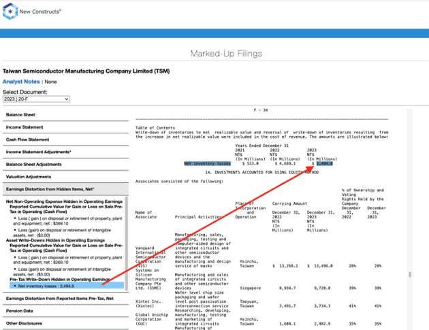The height and width of the screenshot is (330, 429).
Task: Click the F - 34 page number
Action: click(x=261, y=110)
